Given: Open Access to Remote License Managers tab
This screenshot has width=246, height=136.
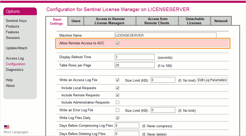Looking at the screenshot, I should [x=110, y=21].
